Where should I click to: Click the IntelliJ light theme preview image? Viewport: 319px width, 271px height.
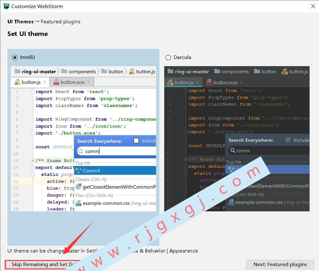pyautogui.click(x=83, y=139)
